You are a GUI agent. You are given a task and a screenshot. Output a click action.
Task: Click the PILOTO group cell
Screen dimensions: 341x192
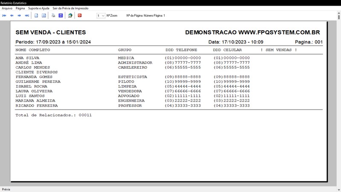(x=126, y=81)
